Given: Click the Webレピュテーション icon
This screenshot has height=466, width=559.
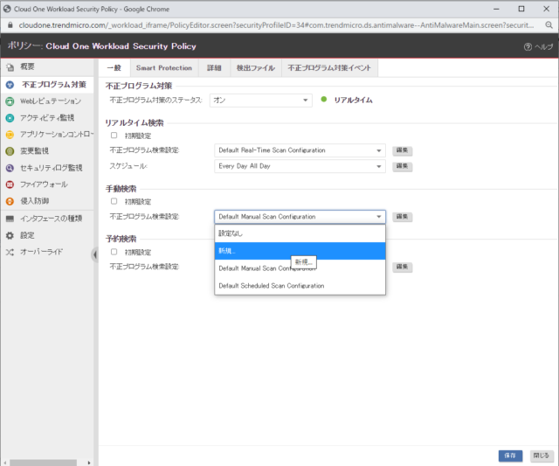Looking at the screenshot, I should point(10,101).
